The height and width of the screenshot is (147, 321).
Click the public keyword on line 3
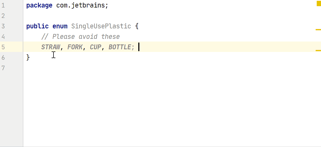tap(37, 26)
